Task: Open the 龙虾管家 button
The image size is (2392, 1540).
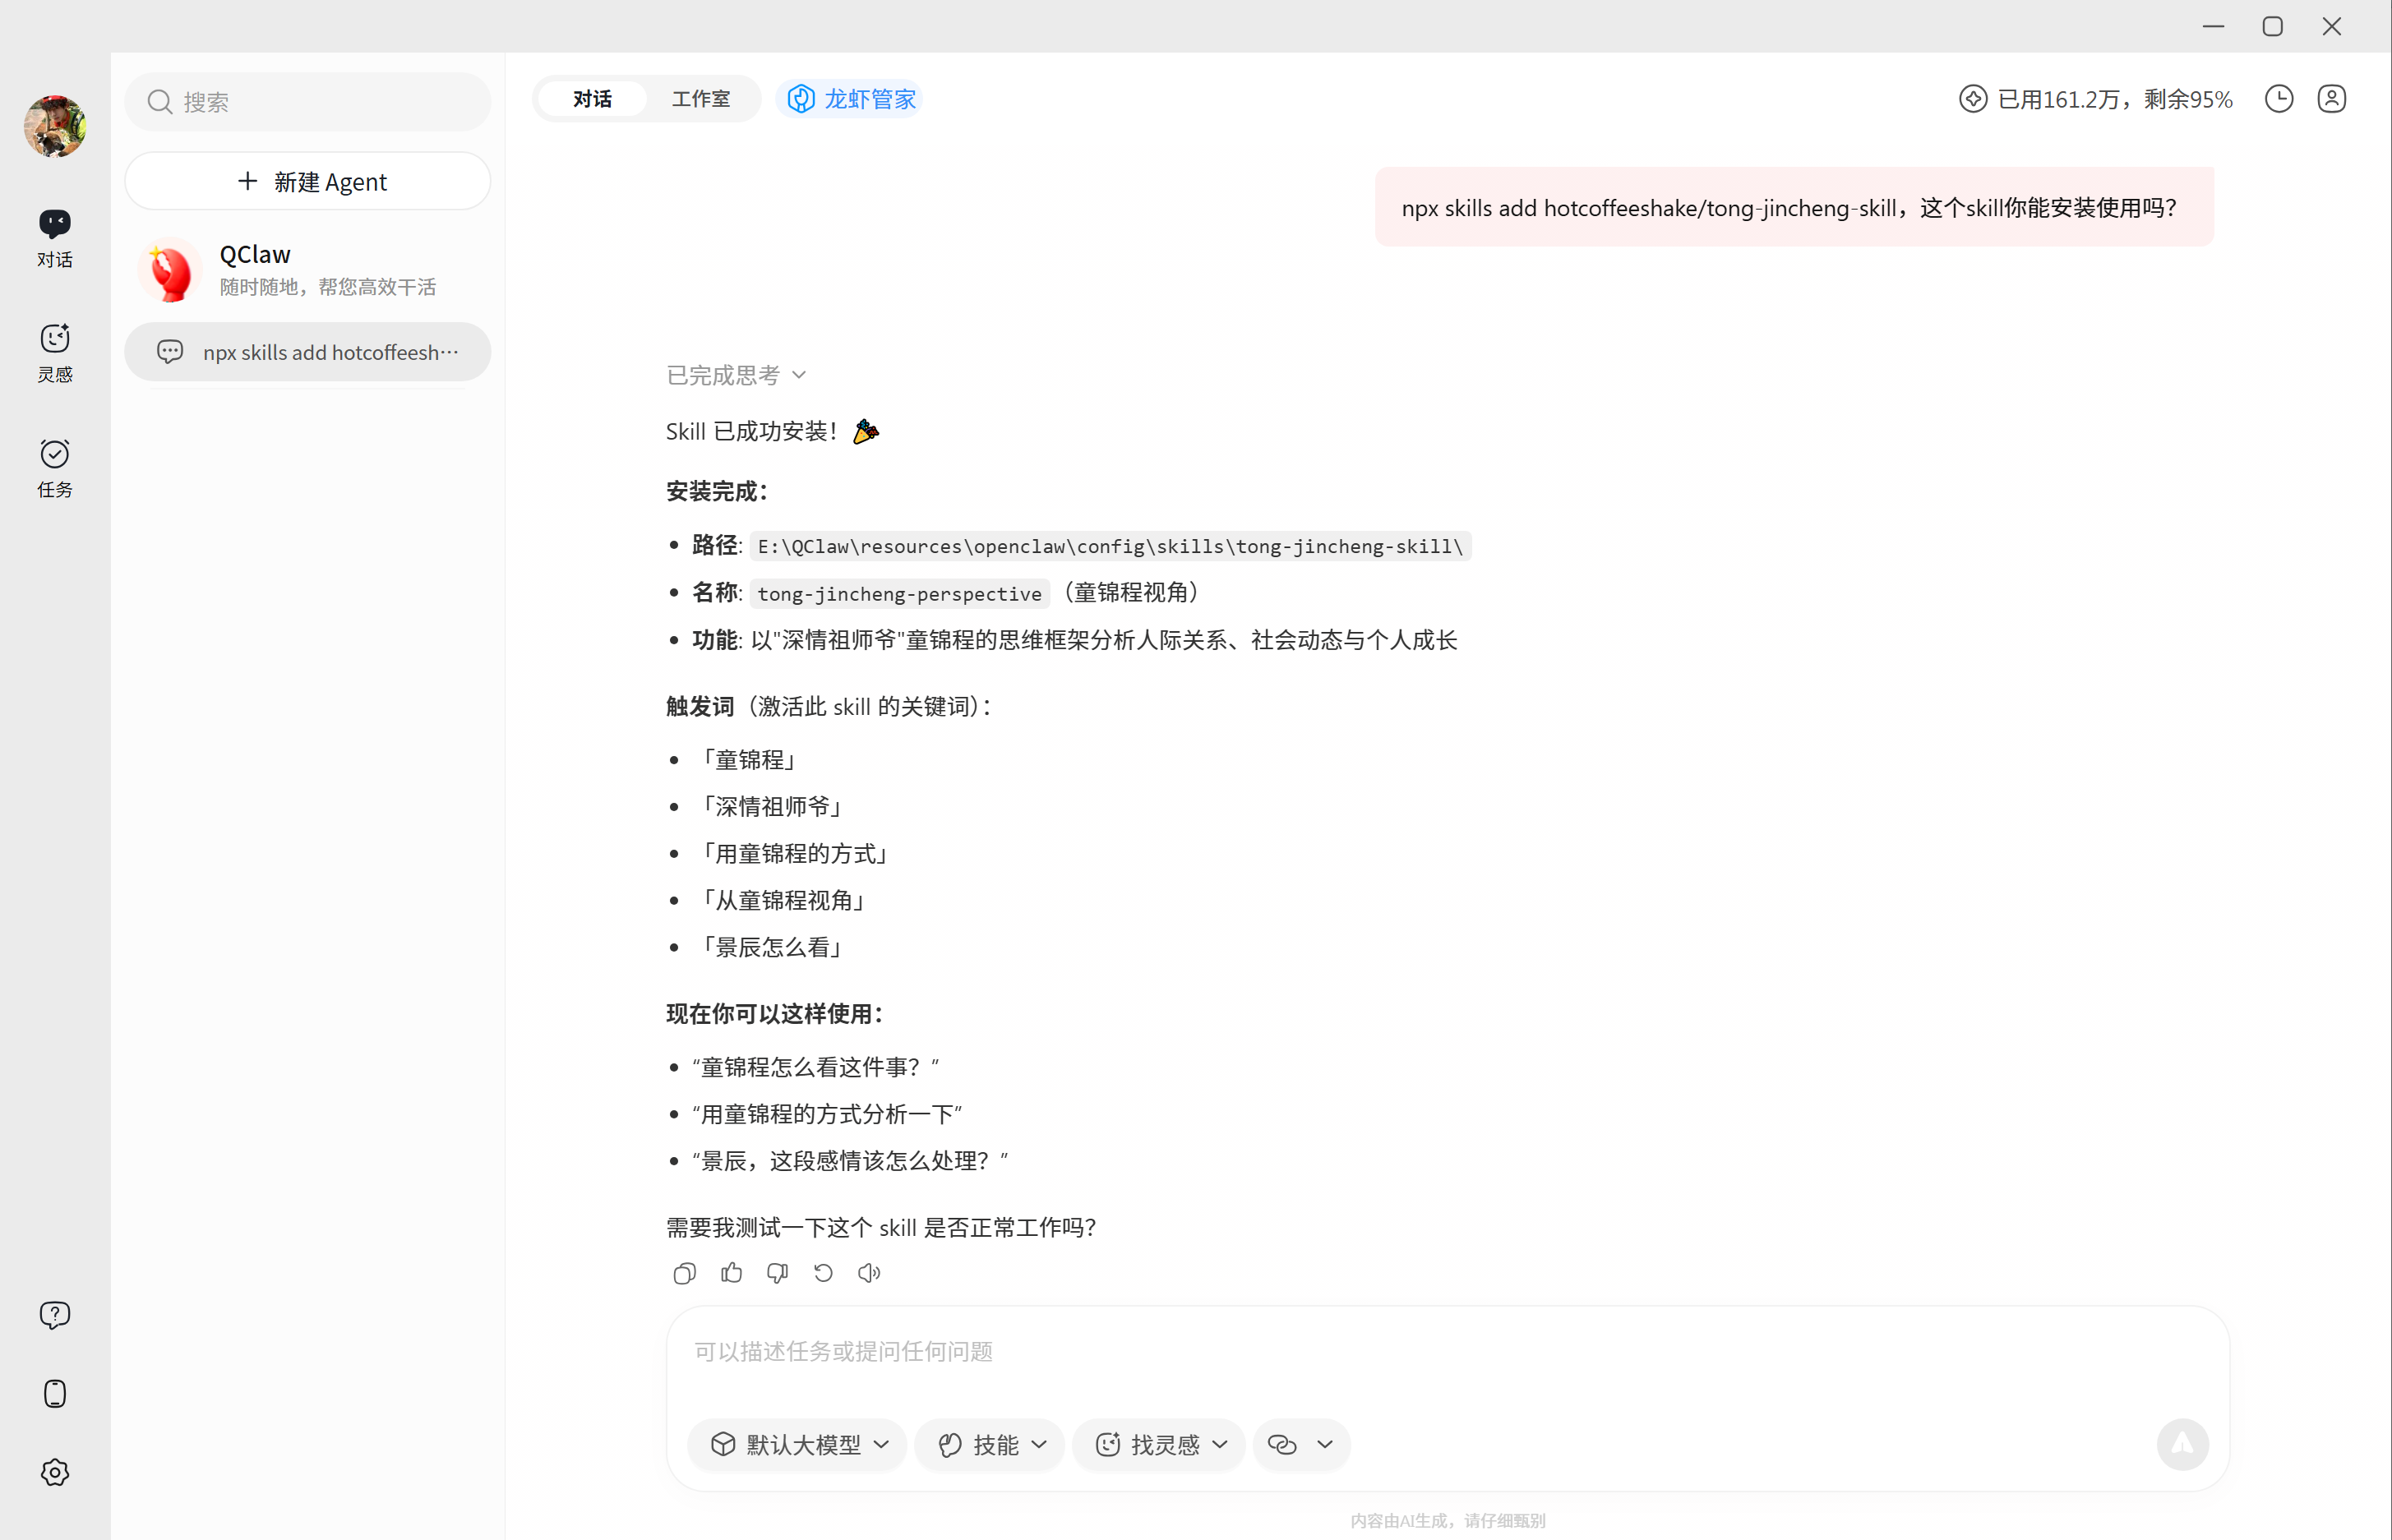Action: pos(851,99)
